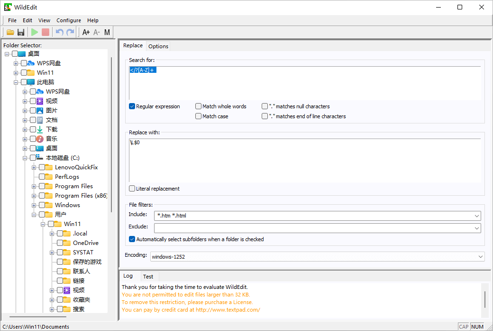Image resolution: width=493 pixels, height=331 pixels.
Task: Click the Undo arrow icon
Action: (x=59, y=32)
